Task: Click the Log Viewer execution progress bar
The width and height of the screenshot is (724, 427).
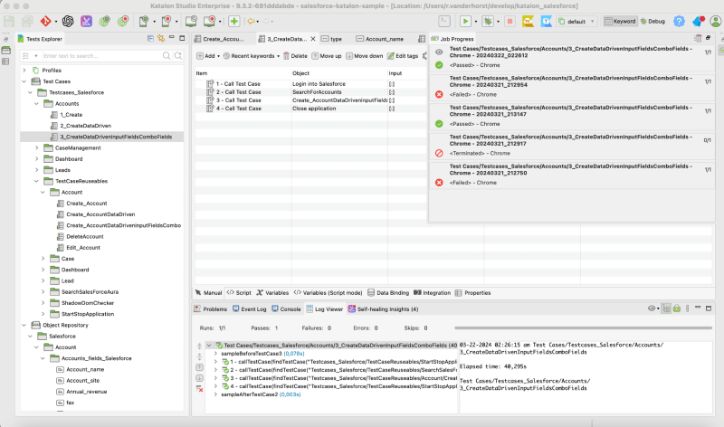Action: pos(583,327)
